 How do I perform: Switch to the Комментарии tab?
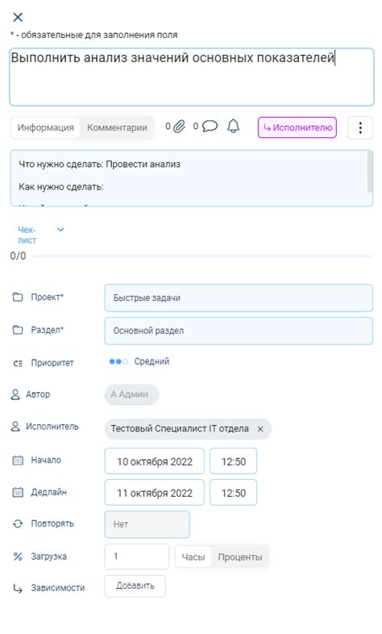tap(117, 127)
